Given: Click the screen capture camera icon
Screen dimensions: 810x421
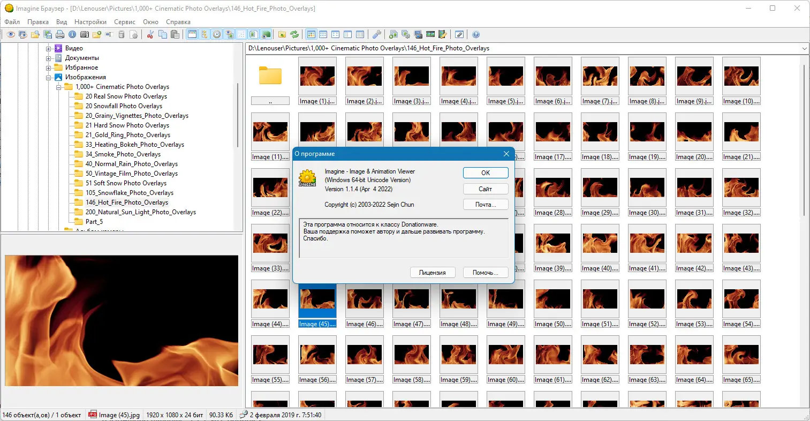Looking at the screenshot, I should pyautogui.click(x=418, y=34).
